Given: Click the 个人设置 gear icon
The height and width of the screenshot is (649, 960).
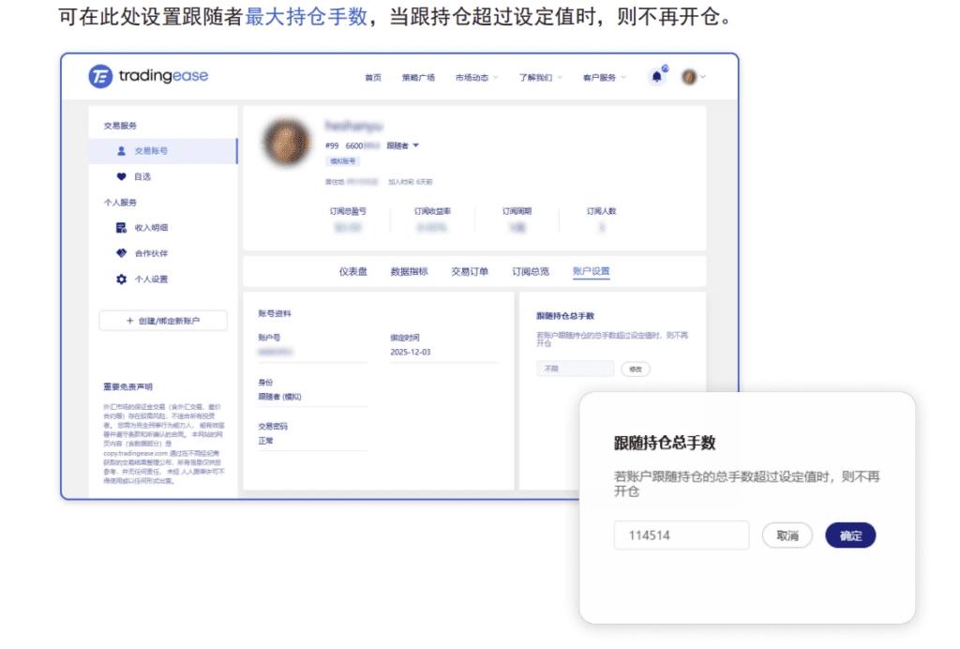Looking at the screenshot, I should pyautogui.click(x=121, y=279).
